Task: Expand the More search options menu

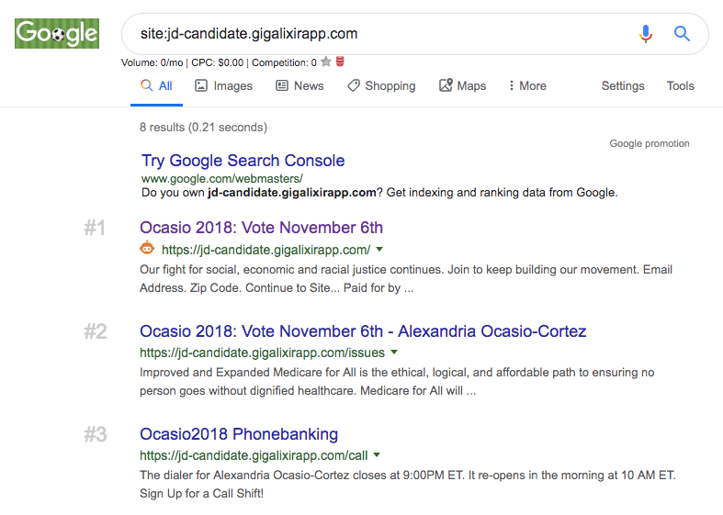Action: coord(526,86)
